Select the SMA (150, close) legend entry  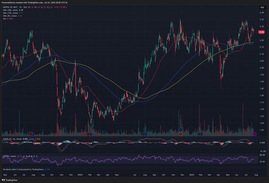pos(10,13)
